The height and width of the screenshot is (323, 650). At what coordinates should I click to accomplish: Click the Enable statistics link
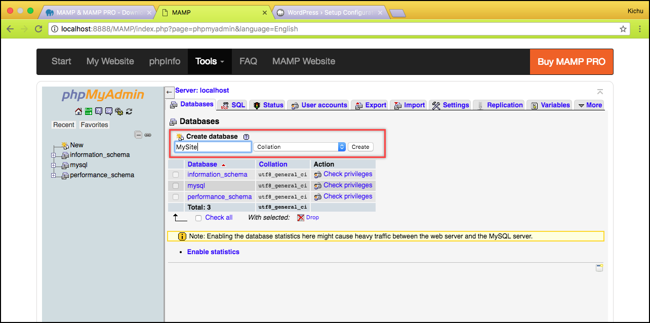(213, 252)
